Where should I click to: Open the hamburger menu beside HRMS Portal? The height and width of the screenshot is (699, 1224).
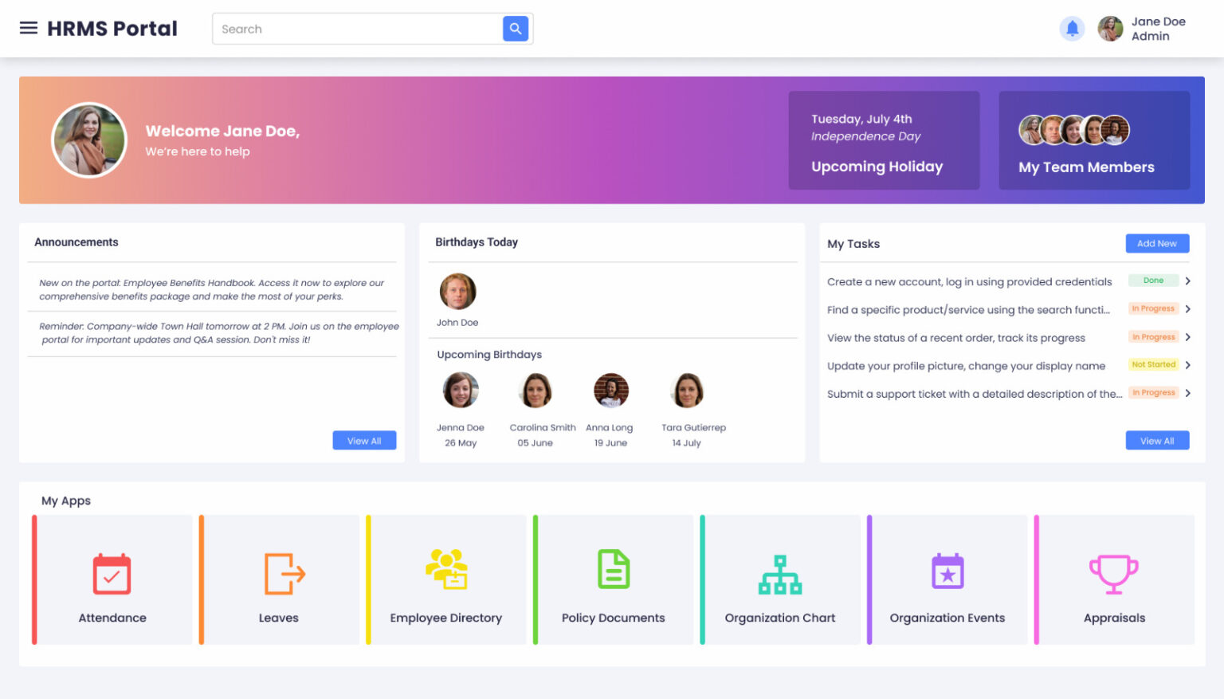tap(29, 29)
